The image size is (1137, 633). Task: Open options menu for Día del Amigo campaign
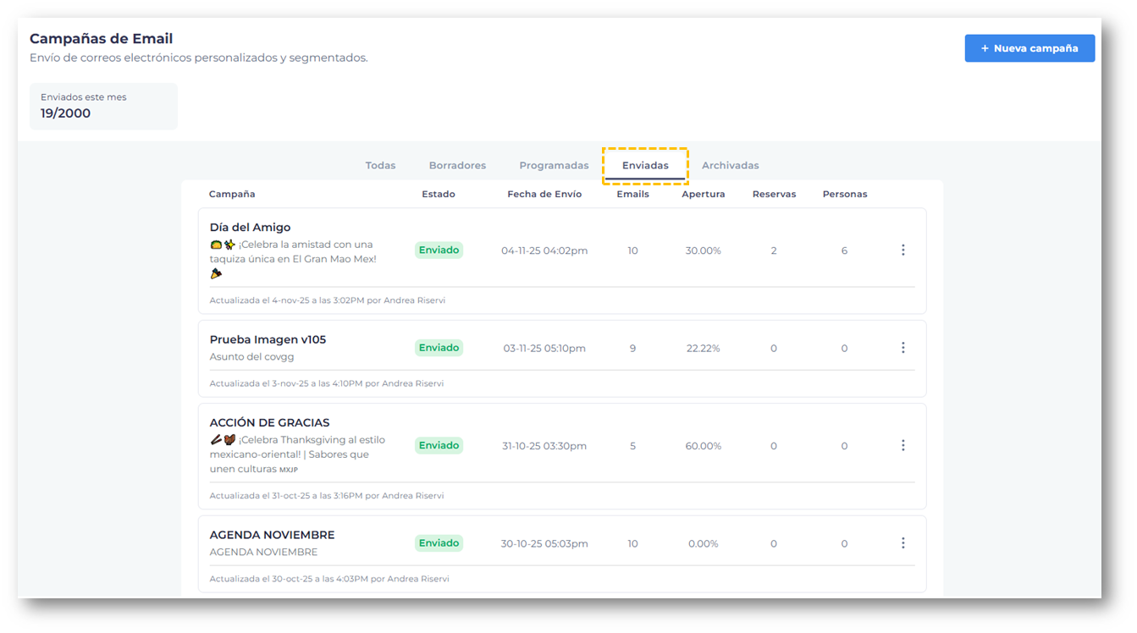click(x=902, y=250)
